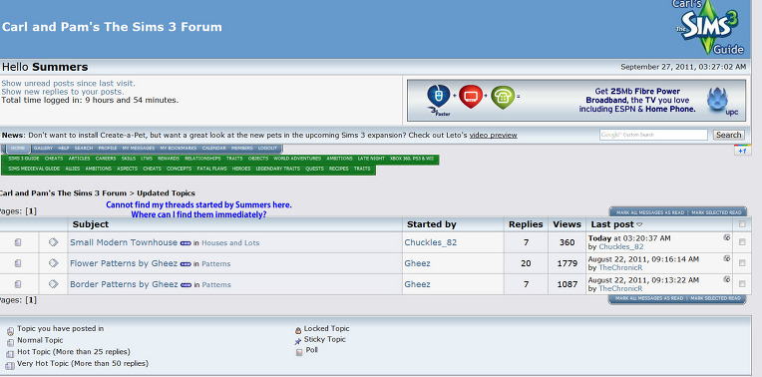Open Border Patterns by Gheez topic
This screenshot has height=377, width=762.
pos(124,284)
